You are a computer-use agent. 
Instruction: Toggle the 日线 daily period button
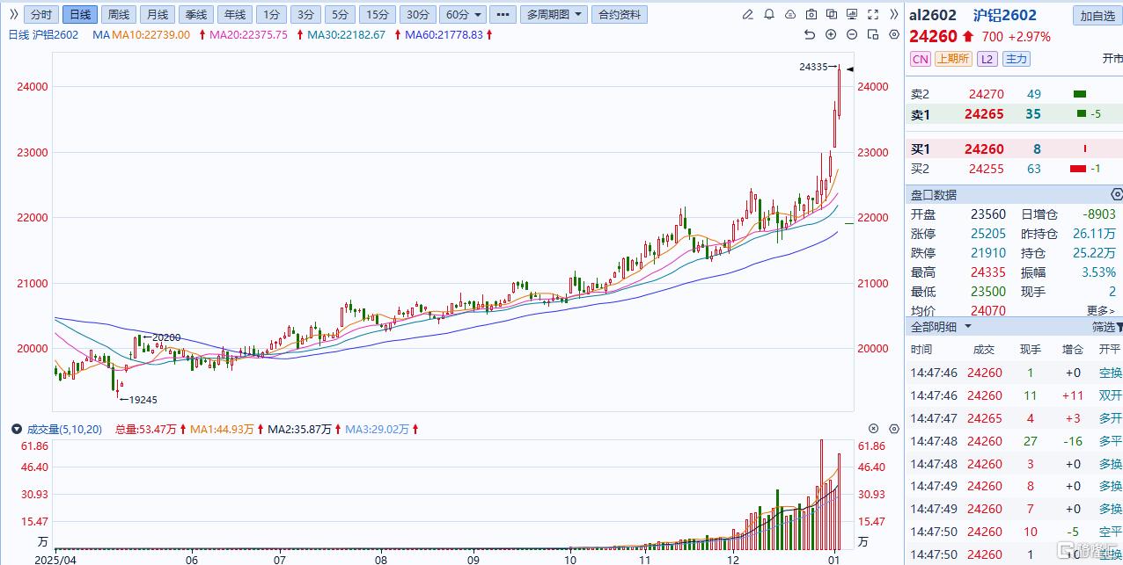pos(79,15)
